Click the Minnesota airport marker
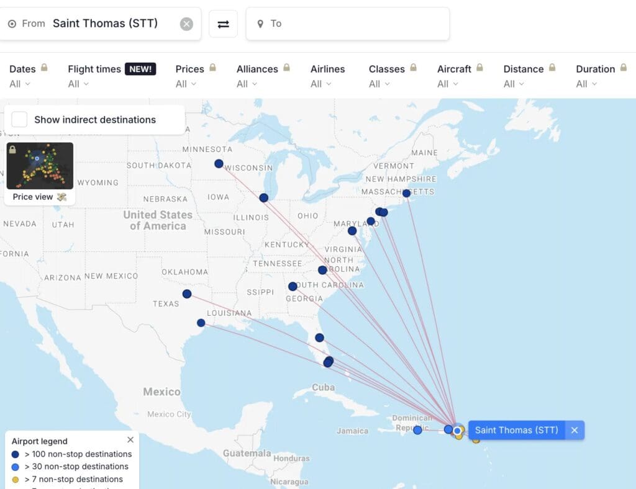 point(219,164)
